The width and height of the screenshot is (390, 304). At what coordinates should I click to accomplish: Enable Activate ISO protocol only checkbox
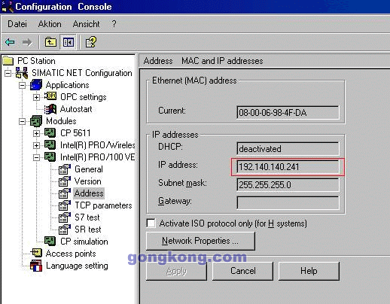tap(151, 223)
